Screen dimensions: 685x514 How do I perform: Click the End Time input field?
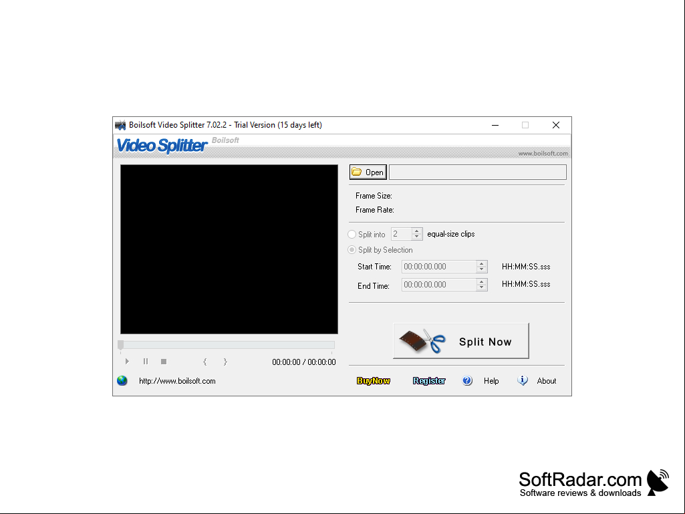pos(438,285)
